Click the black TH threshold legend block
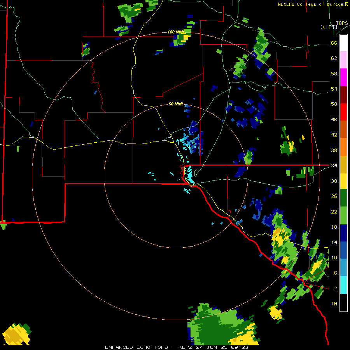Viewport: 350px width, 350px height. pos(343,303)
